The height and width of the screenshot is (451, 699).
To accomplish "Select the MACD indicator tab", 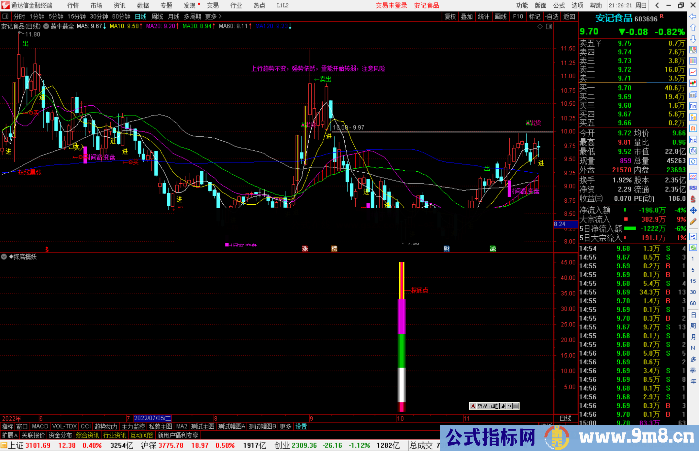I will 40,426.
